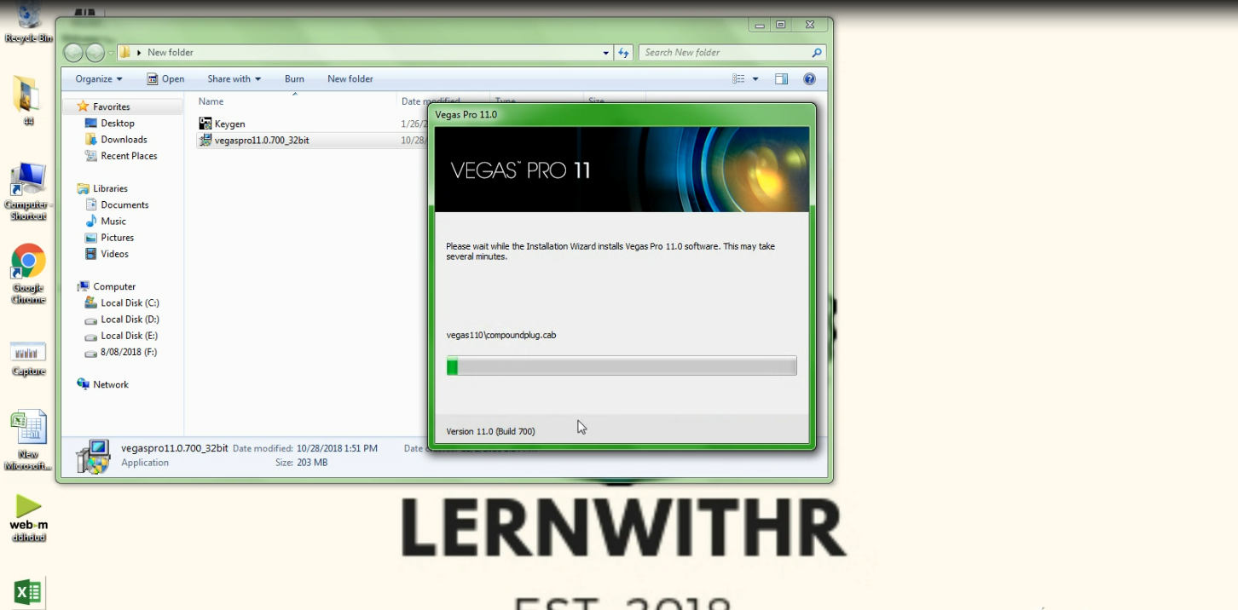Click Open in the Explorer toolbar
This screenshot has width=1238, height=610.
coord(165,79)
